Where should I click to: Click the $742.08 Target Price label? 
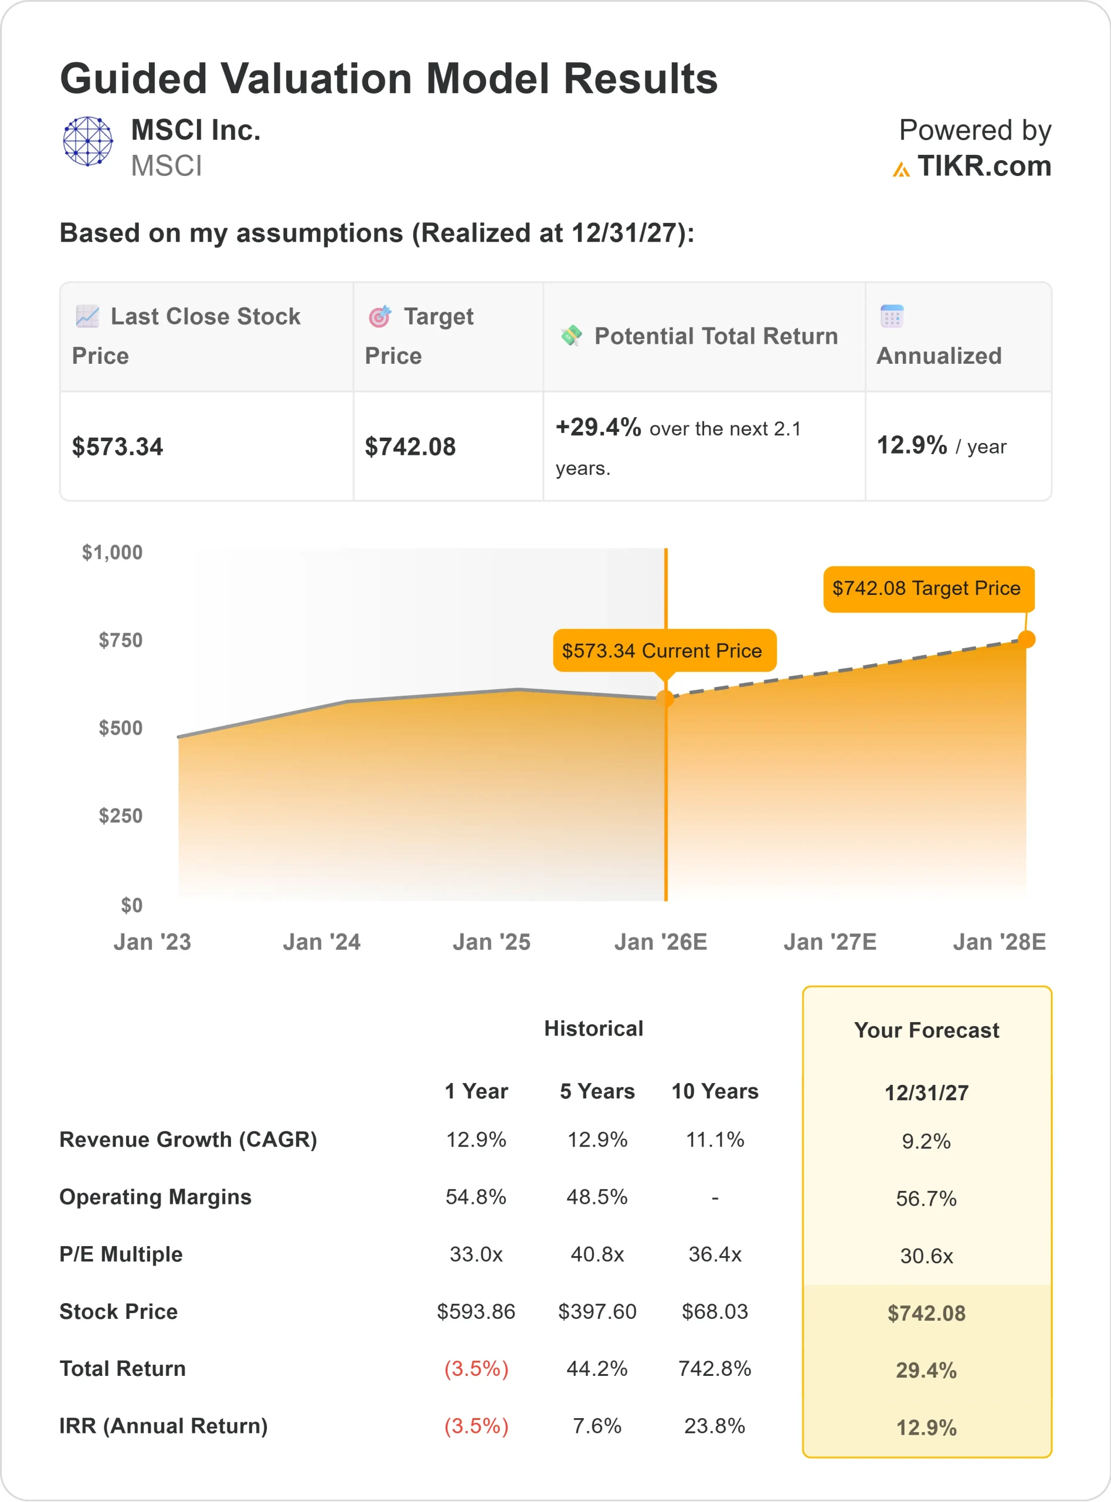928,589
